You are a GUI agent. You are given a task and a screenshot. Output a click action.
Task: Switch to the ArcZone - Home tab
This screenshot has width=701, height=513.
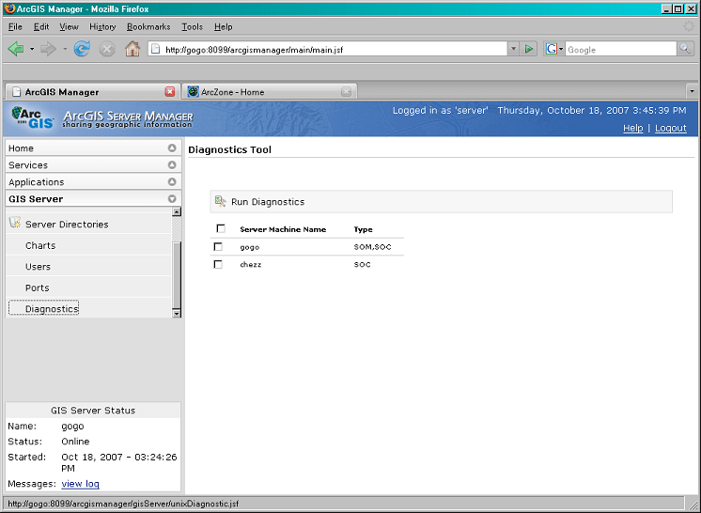pos(270,92)
